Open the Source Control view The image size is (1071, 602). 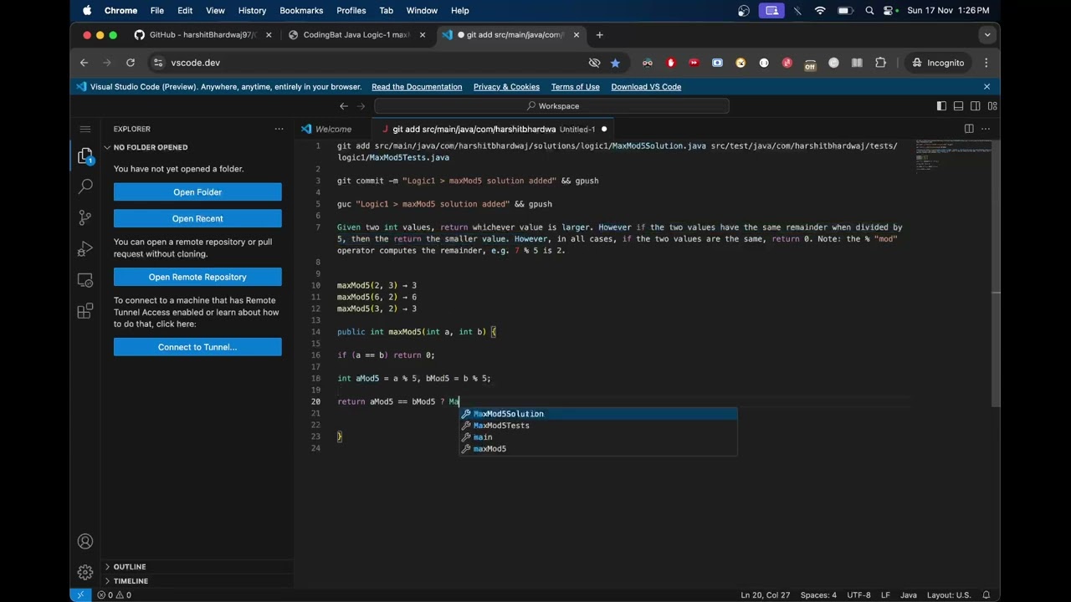[85, 217]
